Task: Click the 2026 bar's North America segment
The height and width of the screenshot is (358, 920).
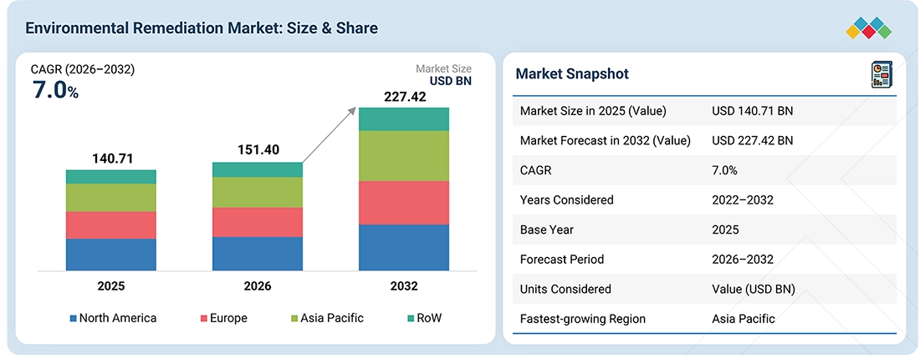Action: (x=258, y=254)
